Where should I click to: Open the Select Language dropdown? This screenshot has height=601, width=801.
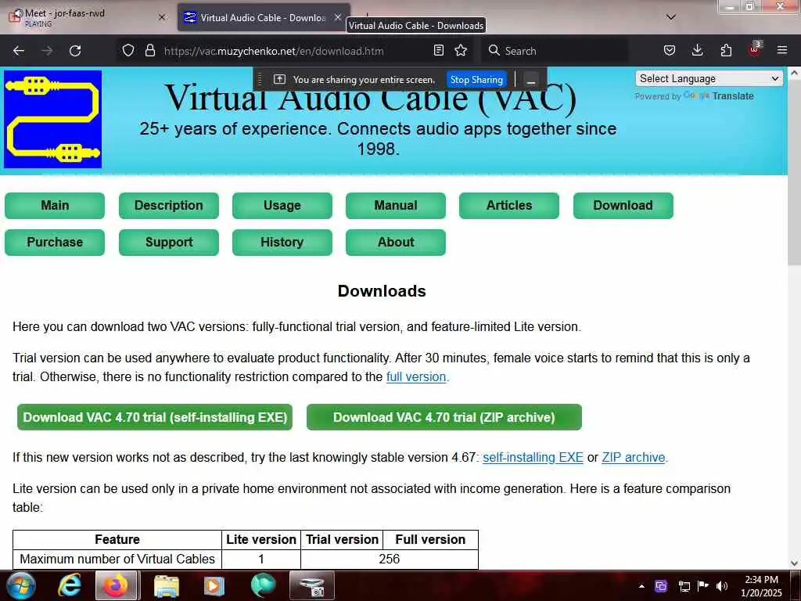coord(709,78)
